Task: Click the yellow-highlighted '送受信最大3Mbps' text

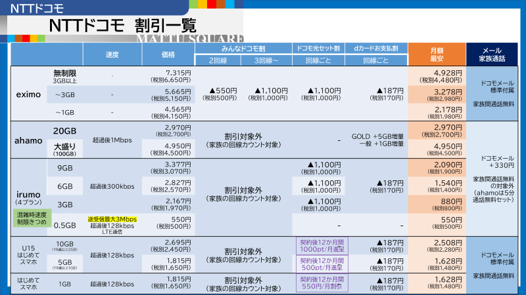Action: pyautogui.click(x=112, y=219)
